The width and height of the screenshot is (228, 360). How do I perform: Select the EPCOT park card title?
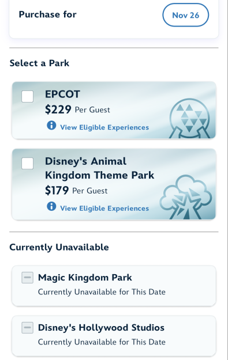point(62,94)
